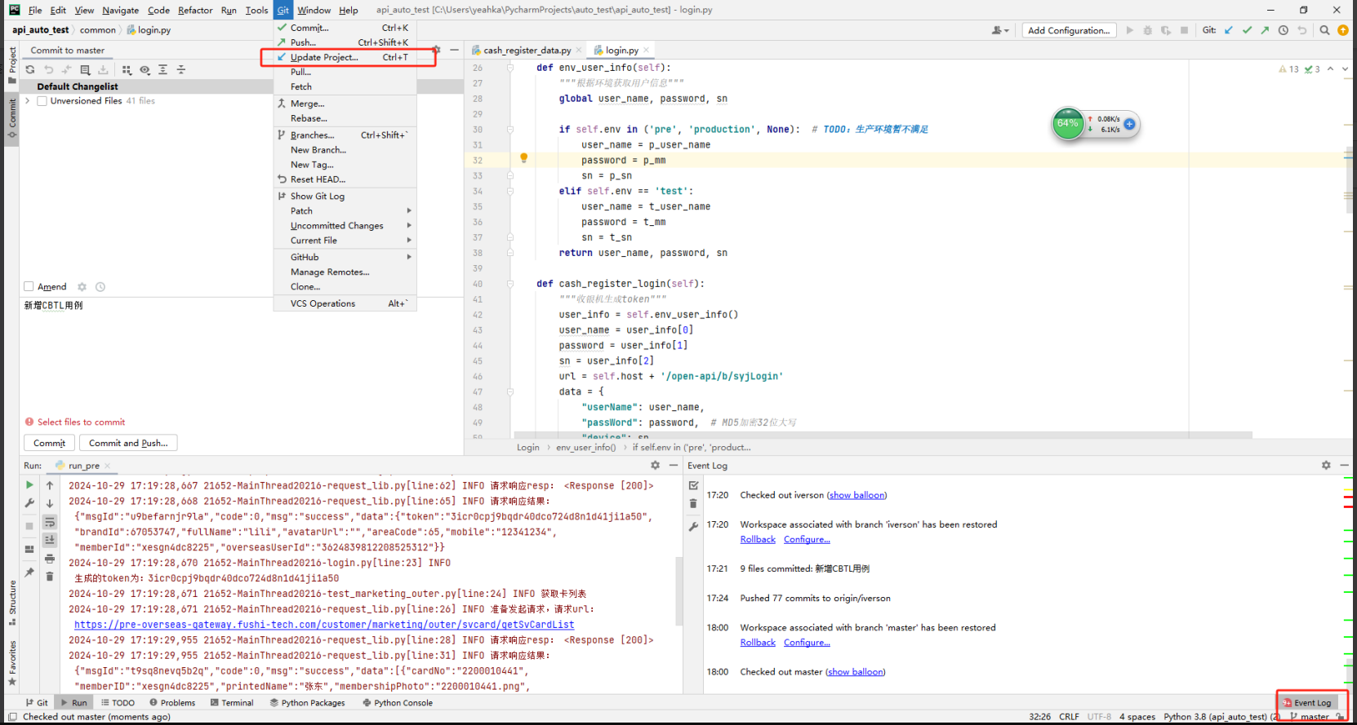The image size is (1357, 725).
Task: Open Git history clock icon in toolbar
Action: click(x=1284, y=30)
